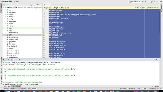The width and height of the screenshot is (163, 92).
Task: Expand the vendor folder
Action: click(5, 30)
